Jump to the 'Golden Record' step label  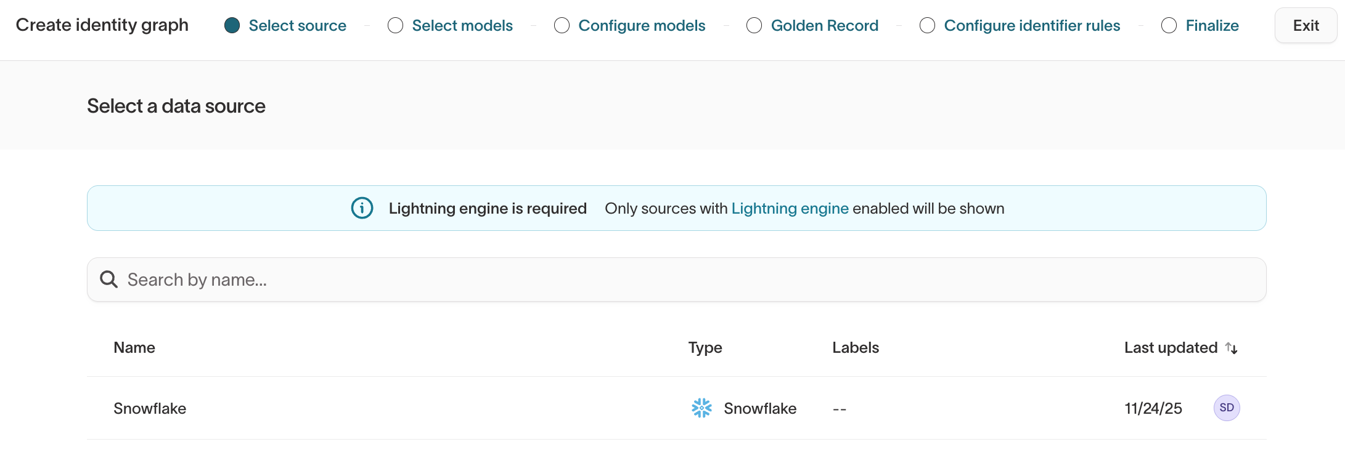[x=825, y=25]
